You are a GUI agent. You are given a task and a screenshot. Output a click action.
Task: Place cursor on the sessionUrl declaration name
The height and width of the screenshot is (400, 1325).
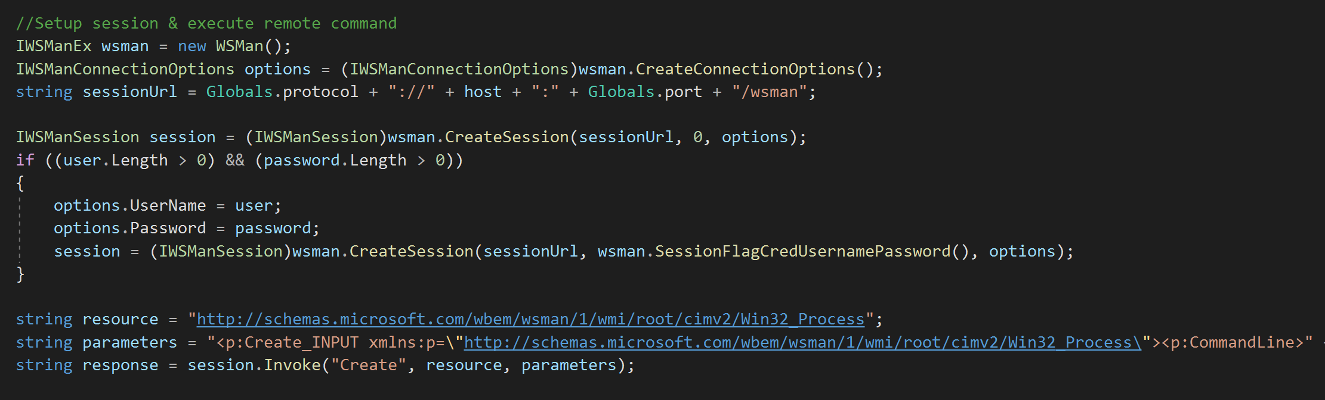click(x=129, y=92)
